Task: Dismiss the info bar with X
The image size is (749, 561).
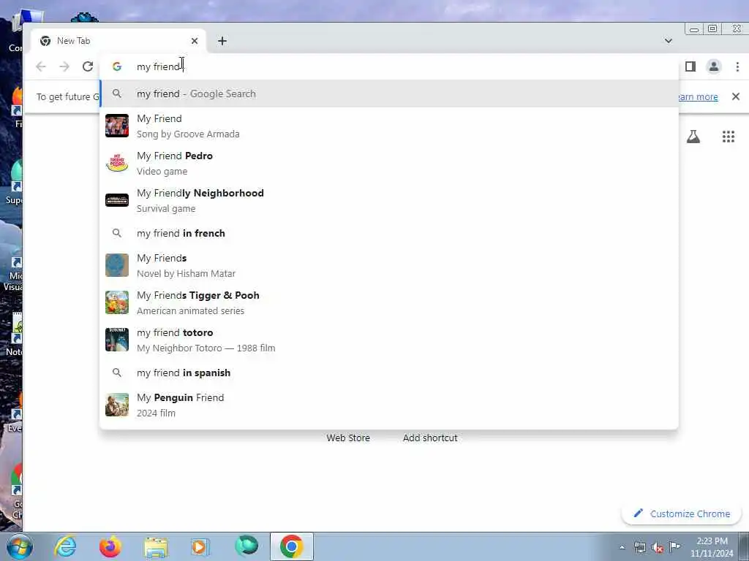Action: point(736,97)
